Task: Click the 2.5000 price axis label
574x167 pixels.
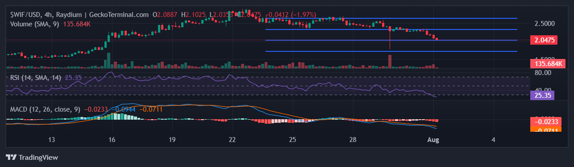Action: pos(544,24)
